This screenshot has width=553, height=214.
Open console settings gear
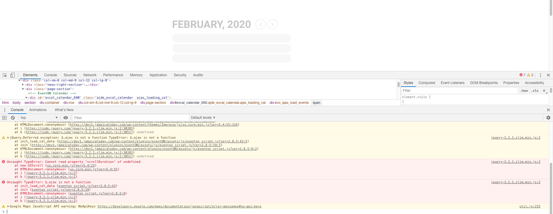pyautogui.click(x=548, y=118)
